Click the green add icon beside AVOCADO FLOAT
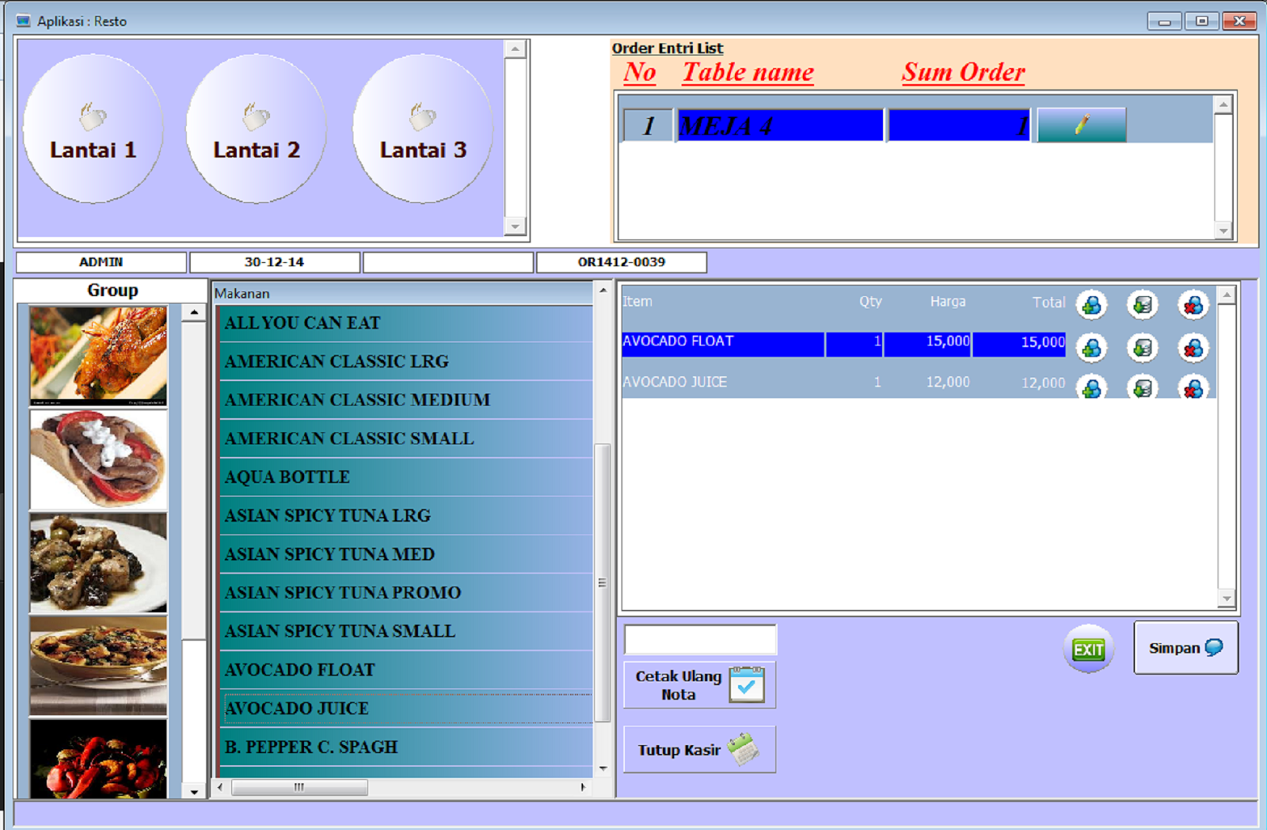This screenshot has width=1267, height=830. pos(1091,348)
